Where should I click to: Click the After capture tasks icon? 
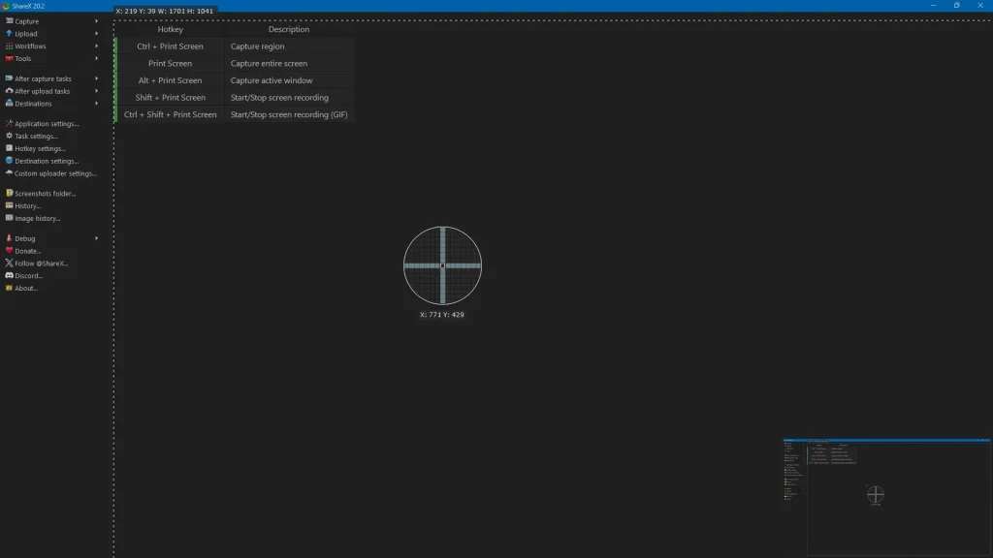click(9, 78)
